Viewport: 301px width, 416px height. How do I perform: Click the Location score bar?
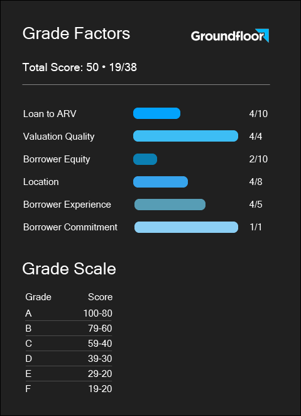(160, 182)
